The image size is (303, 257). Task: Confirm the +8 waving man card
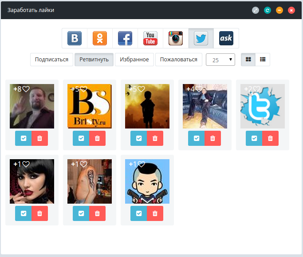coord(24,138)
